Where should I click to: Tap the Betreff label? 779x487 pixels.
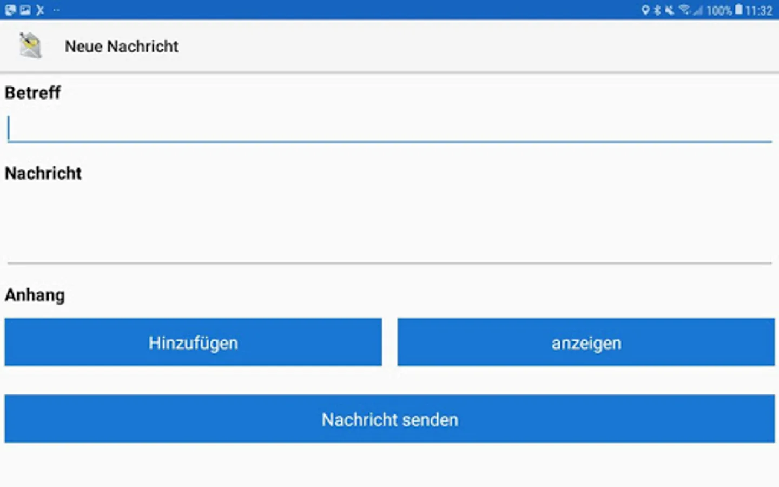(33, 93)
